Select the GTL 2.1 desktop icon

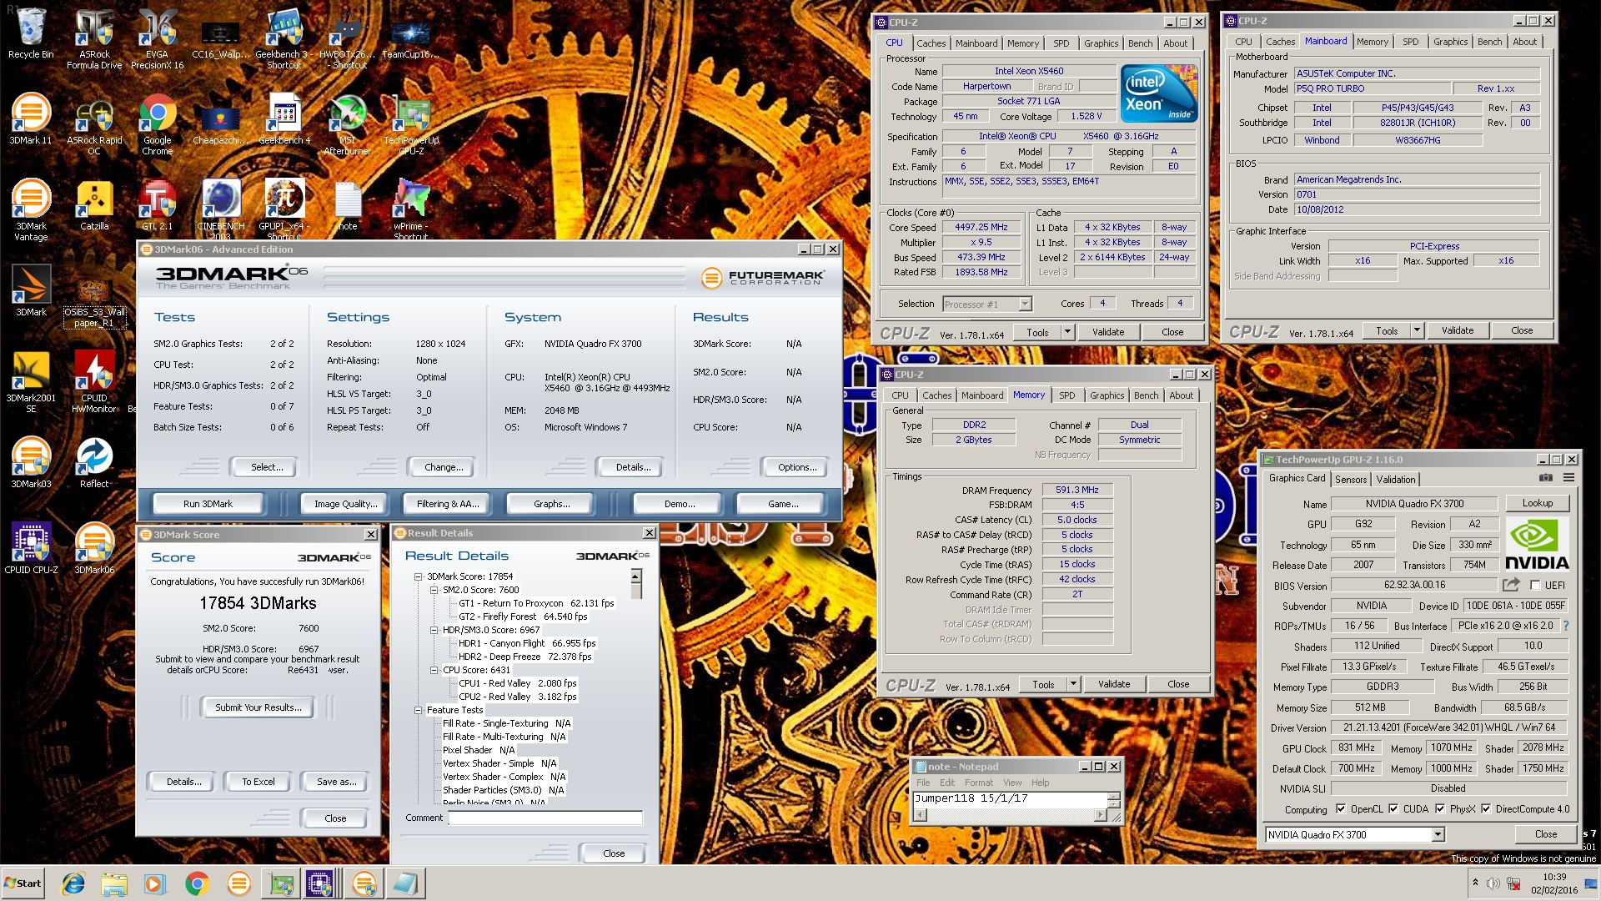[157, 205]
